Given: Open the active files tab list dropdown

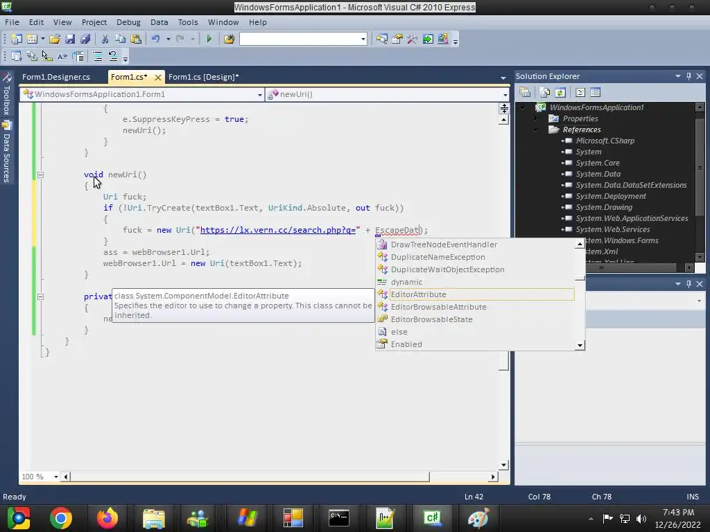Looking at the screenshot, I should (503, 78).
